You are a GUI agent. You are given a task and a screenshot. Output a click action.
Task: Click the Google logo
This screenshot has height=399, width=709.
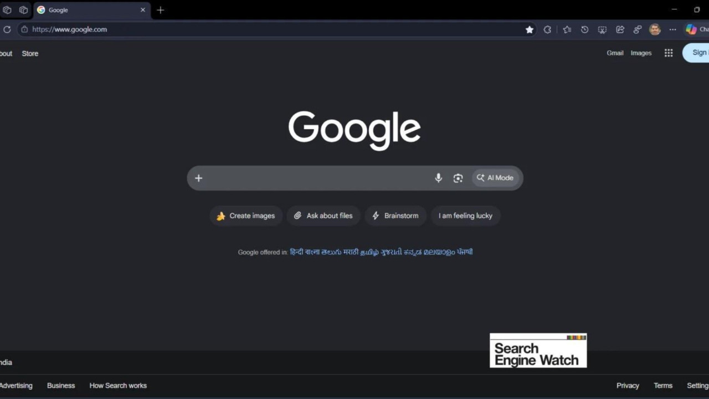pos(354,130)
